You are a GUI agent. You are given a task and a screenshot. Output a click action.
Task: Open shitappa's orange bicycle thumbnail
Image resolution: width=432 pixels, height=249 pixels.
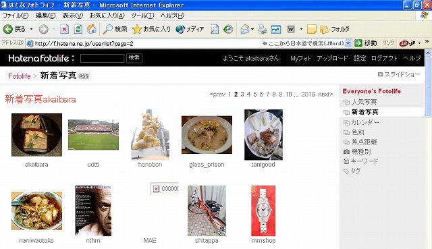point(207,211)
